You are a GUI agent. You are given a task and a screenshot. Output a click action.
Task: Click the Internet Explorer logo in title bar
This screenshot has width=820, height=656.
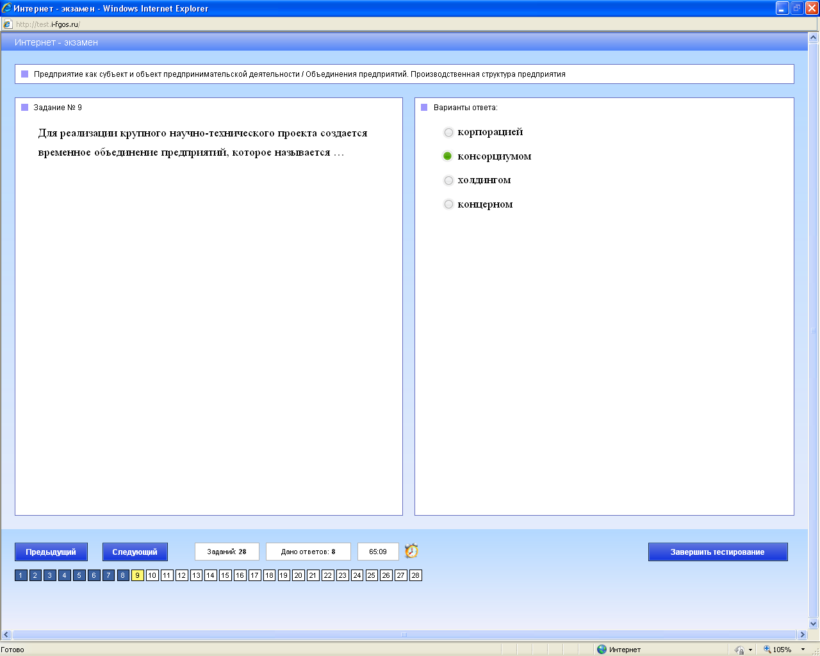coord(6,8)
